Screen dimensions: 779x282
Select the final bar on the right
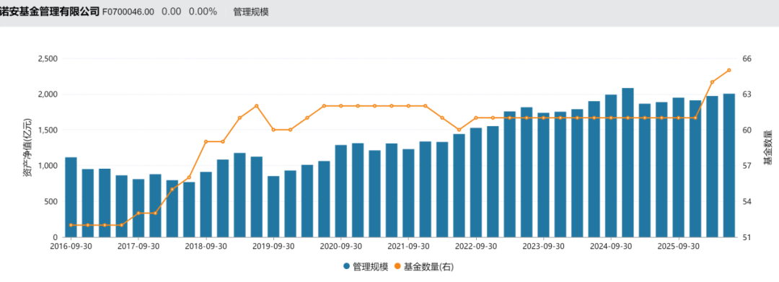(729, 165)
